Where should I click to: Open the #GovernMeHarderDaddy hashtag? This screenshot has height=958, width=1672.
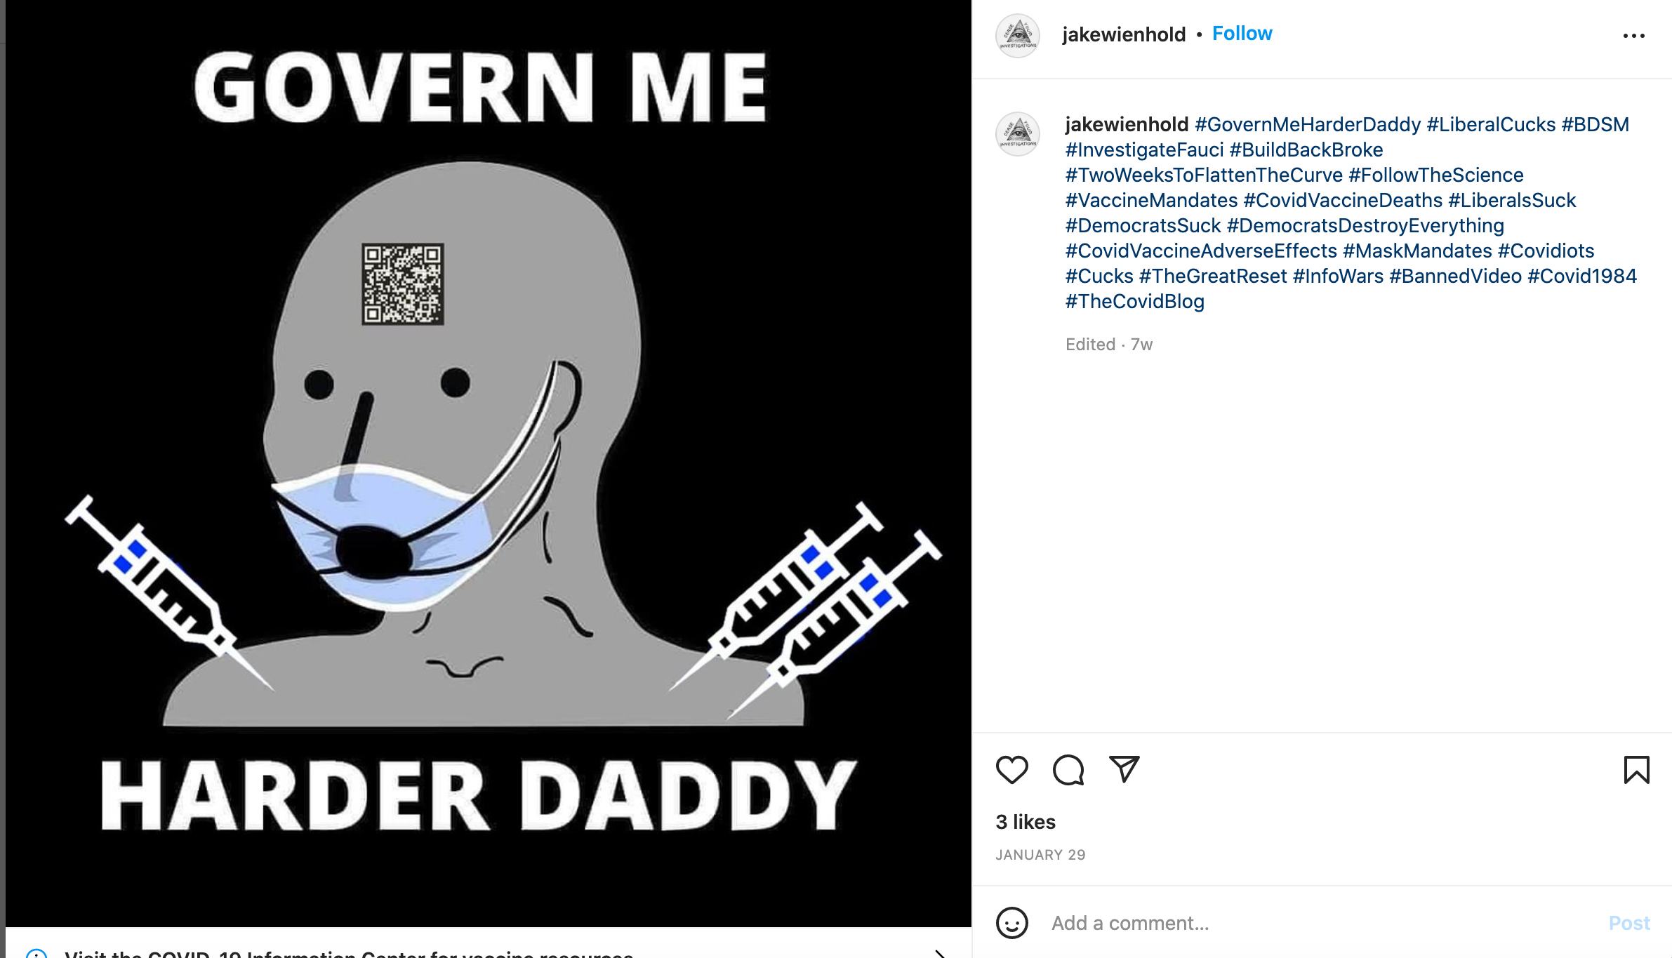(x=1308, y=124)
